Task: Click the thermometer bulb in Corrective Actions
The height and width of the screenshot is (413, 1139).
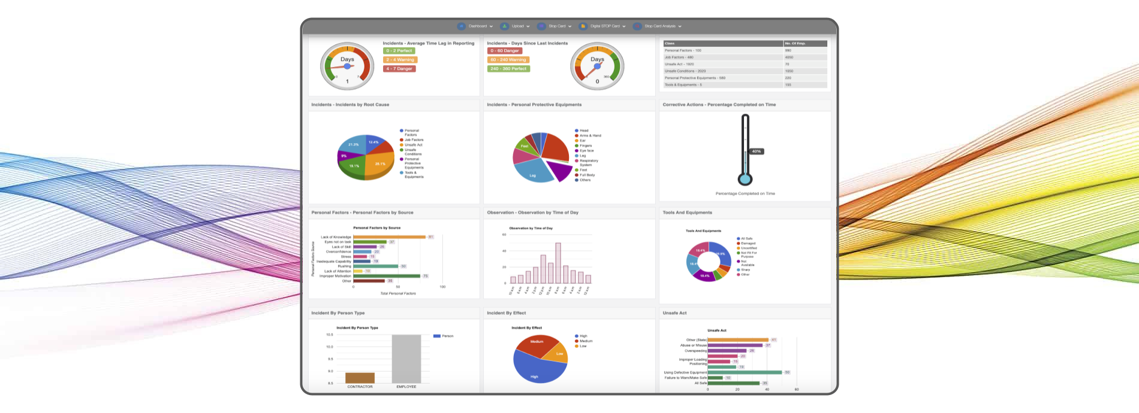Action: pos(745,178)
